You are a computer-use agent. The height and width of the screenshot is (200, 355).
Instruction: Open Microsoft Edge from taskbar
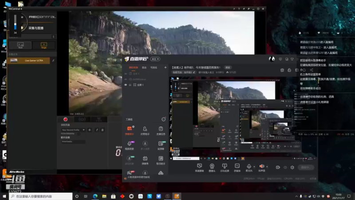pos(95,196)
